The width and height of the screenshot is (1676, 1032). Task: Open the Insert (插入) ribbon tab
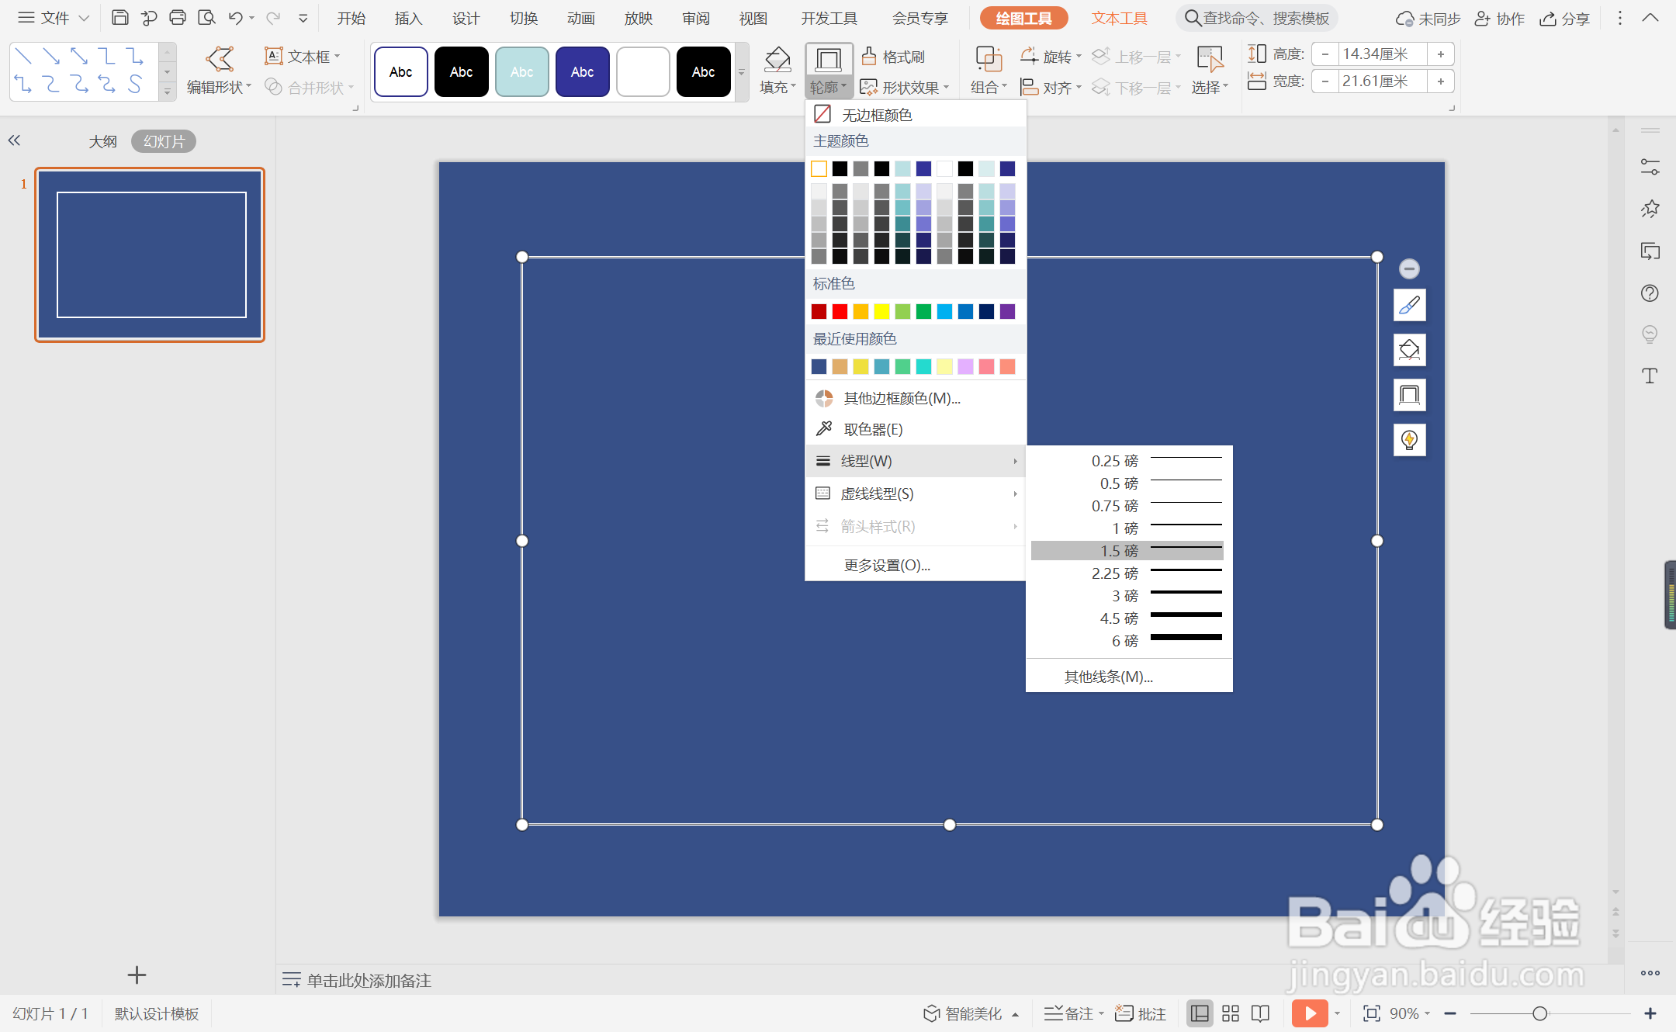pyautogui.click(x=408, y=18)
